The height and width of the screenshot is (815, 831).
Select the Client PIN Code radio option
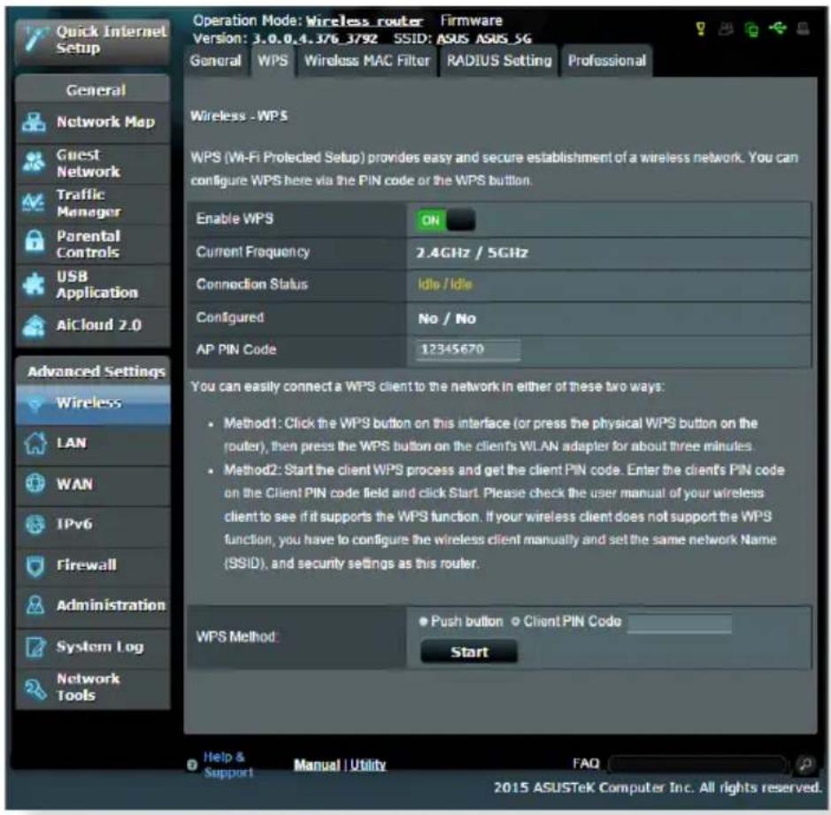pyautogui.click(x=515, y=621)
